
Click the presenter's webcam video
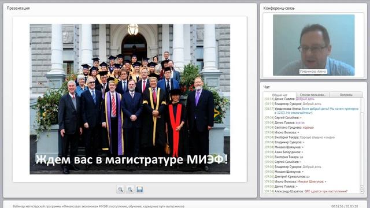point(313,45)
